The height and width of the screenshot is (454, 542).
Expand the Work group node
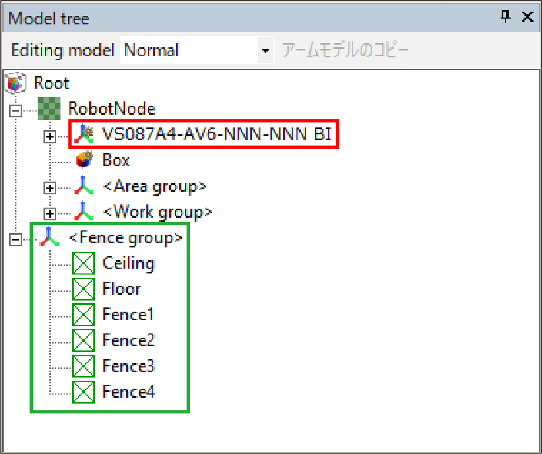click(50, 213)
